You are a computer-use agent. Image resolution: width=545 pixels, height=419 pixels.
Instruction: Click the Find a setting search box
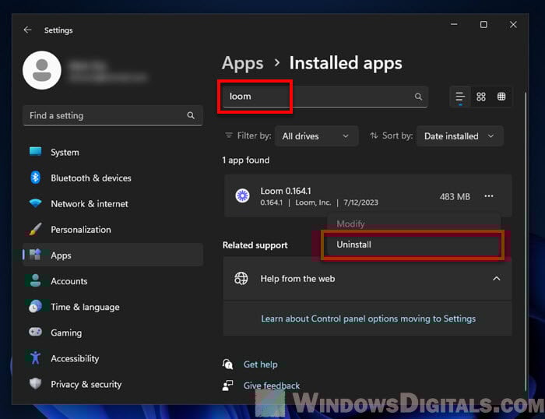113,115
